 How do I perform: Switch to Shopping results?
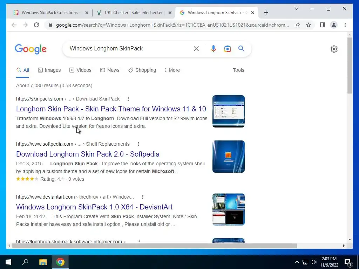(142, 70)
